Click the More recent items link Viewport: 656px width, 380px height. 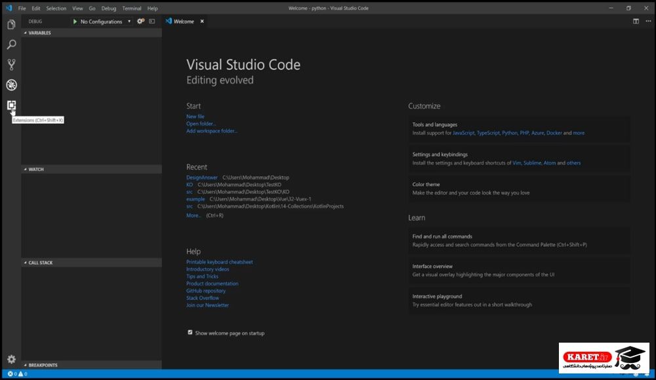(194, 216)
